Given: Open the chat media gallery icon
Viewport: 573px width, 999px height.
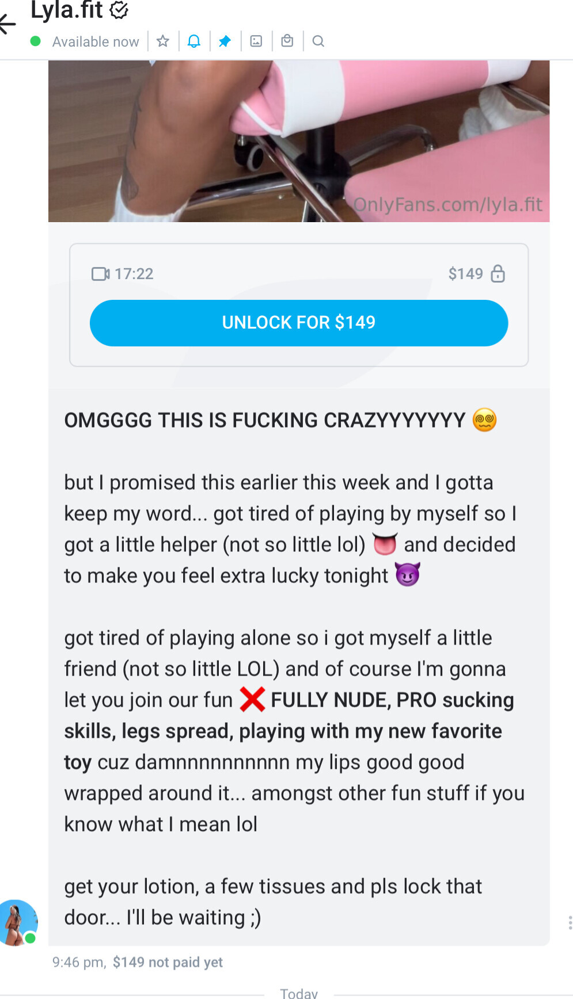Looking at the screenshot, I should pos(256,41).
